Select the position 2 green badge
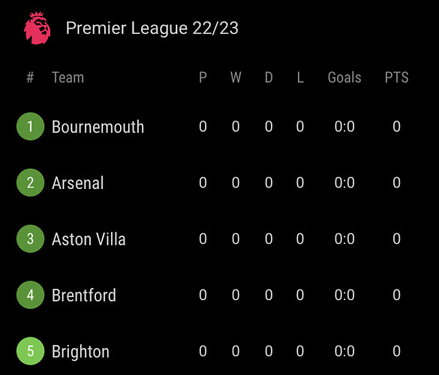This screenshot has width=439, height=375. (30, 182)
